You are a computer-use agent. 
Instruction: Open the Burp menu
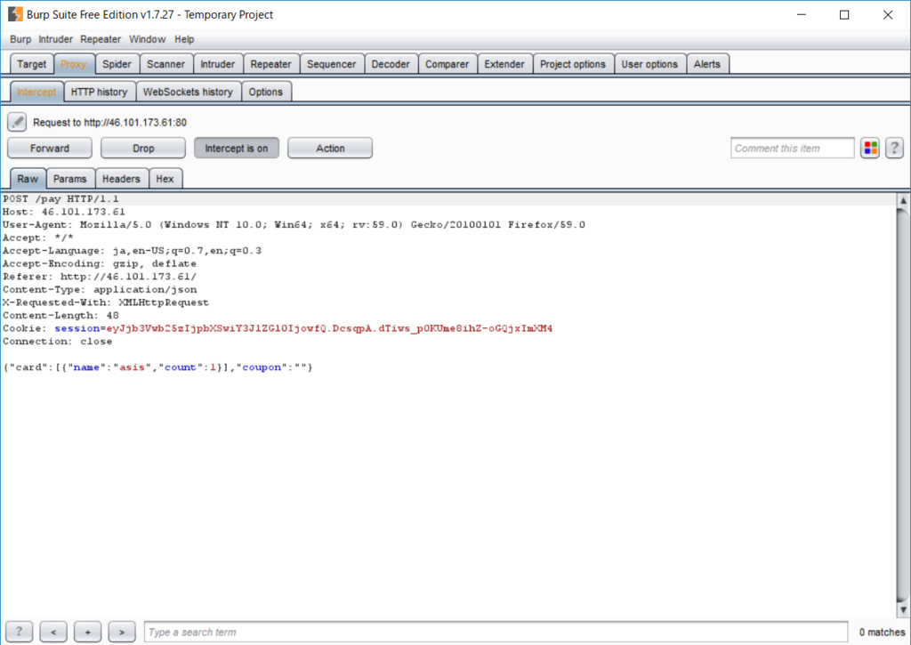20,39
